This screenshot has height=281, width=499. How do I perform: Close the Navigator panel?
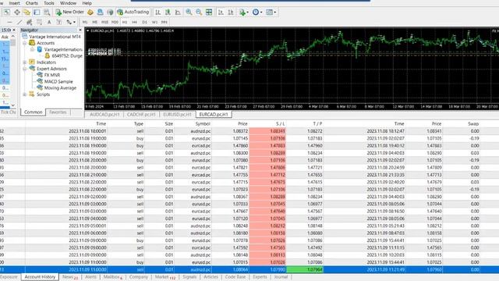point(80,30)
